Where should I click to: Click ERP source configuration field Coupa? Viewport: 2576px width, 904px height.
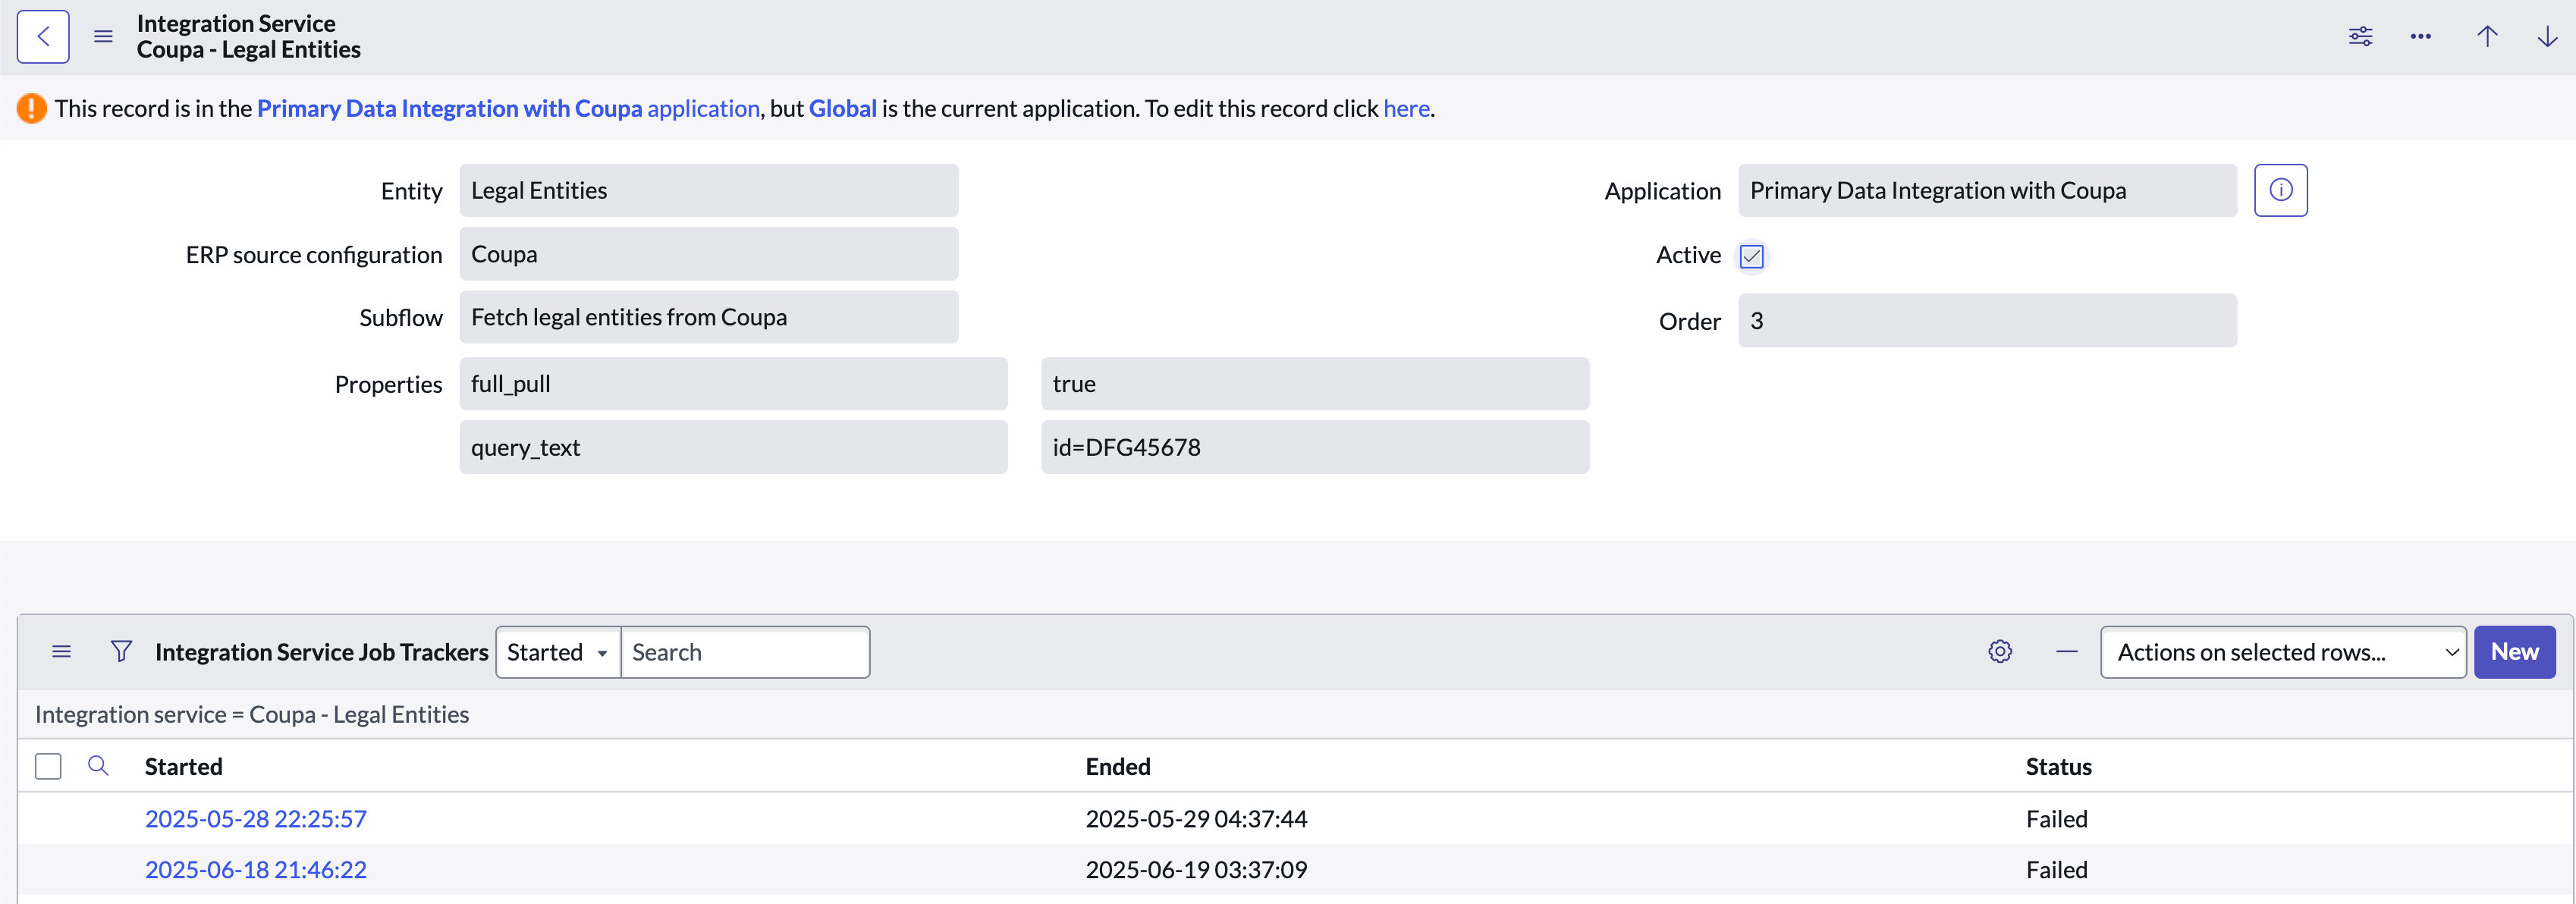tap(709, 254)
